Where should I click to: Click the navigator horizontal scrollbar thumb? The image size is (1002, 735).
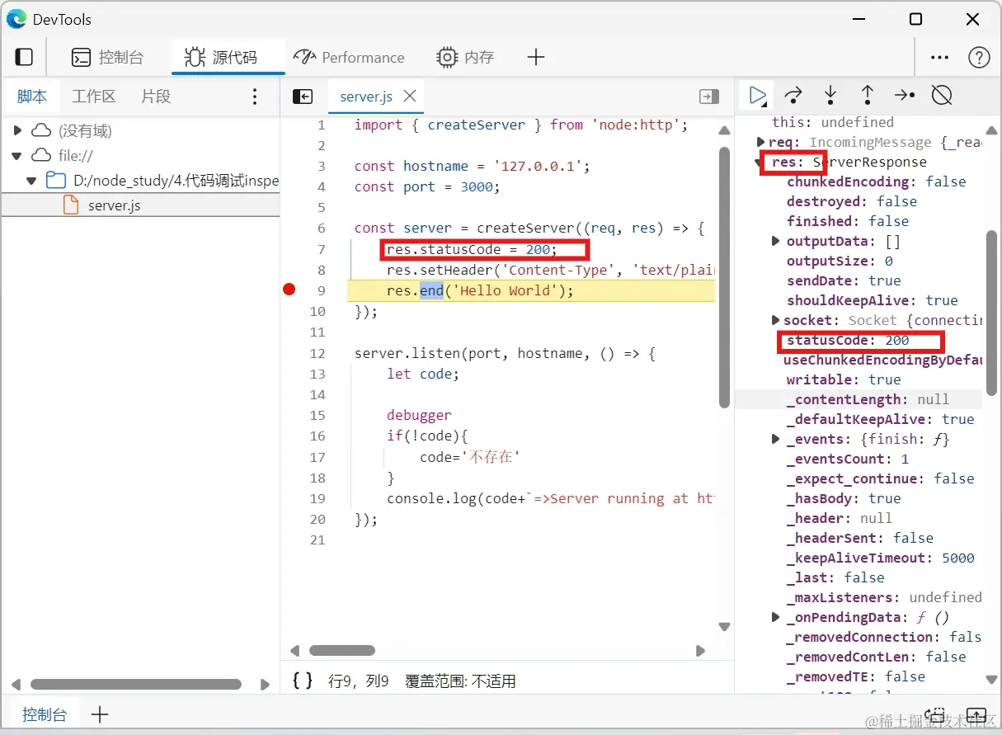point(136,684)
